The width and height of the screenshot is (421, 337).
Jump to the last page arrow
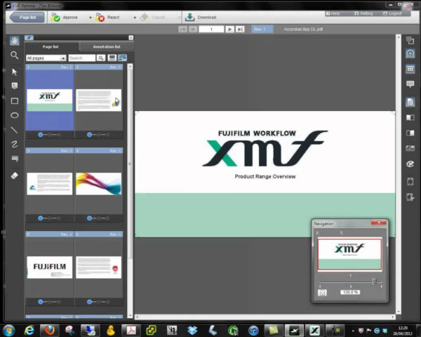(x=240, y=29)
